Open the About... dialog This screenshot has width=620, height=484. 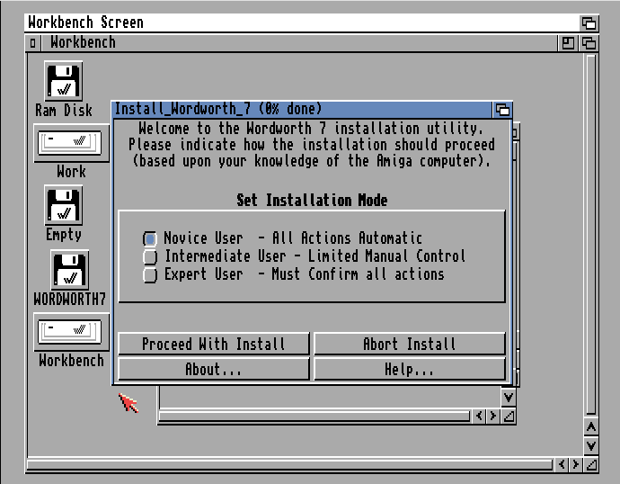pyautogui.click(x=213, y=369)
